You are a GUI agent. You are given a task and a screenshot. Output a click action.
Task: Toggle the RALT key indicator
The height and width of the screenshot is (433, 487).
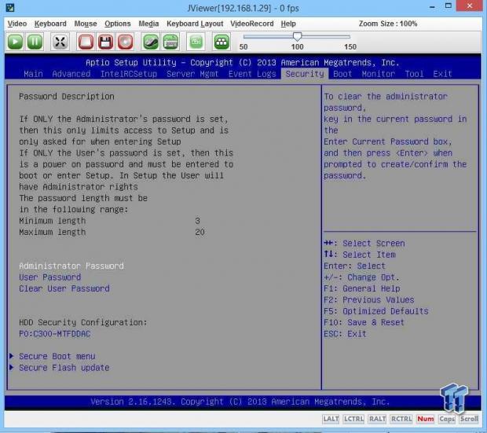coord(377,419)
